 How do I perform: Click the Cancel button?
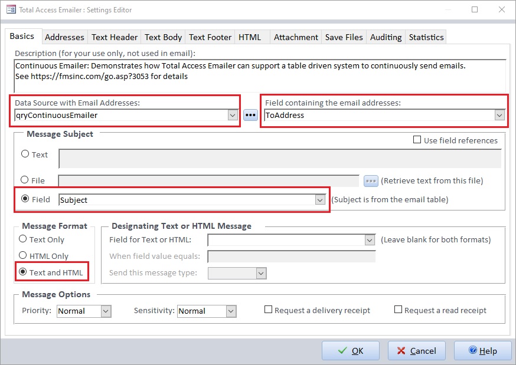pos(417,351)
